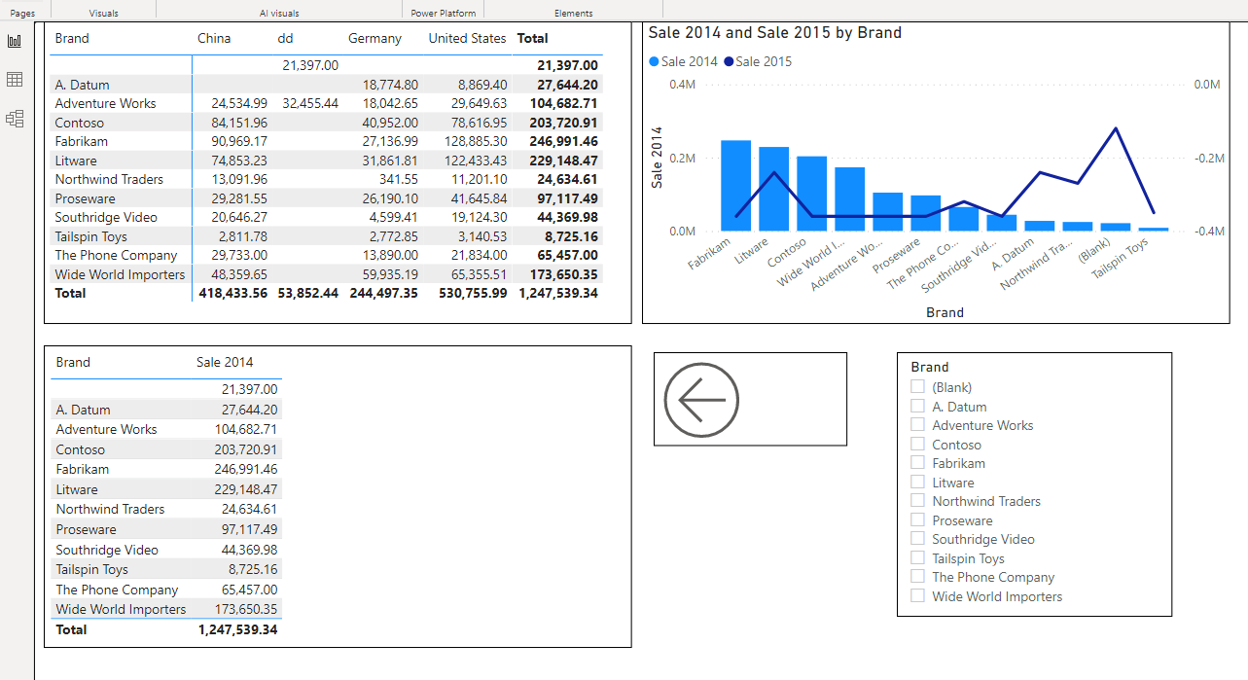Check The Phone Company slicer checkbox
The image size is (1248, 680).
[917, 577]
